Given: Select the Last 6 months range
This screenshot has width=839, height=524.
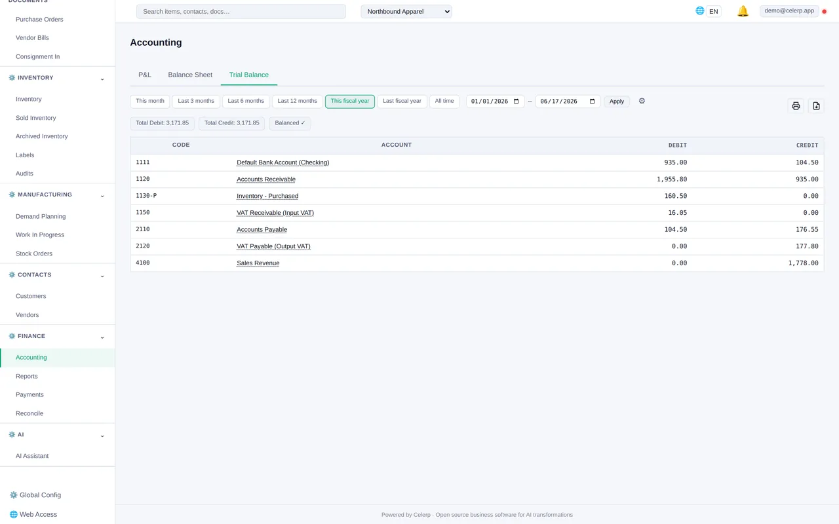Looking at the screenshot, I should [246, 102].
